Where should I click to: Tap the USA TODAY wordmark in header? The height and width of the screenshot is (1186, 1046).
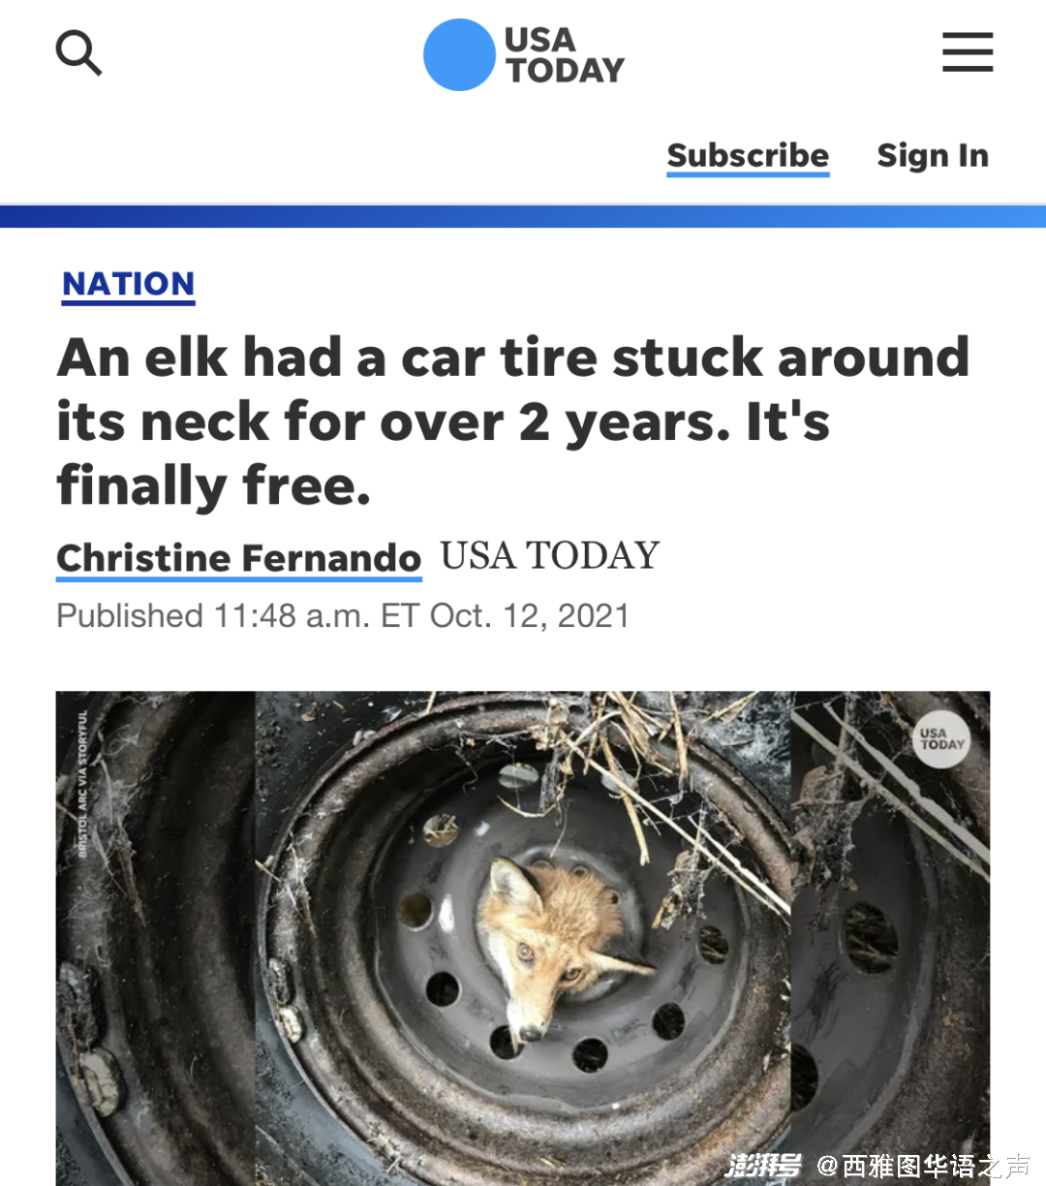[565, 55]
